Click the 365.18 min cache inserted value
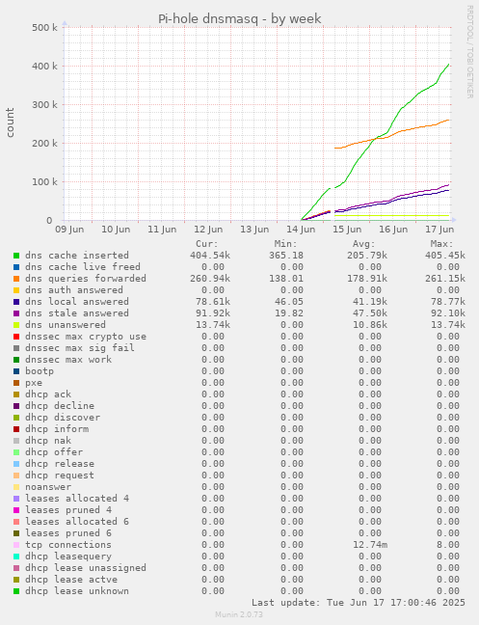This screenshot has width=479, height=625. coord(286,255)
